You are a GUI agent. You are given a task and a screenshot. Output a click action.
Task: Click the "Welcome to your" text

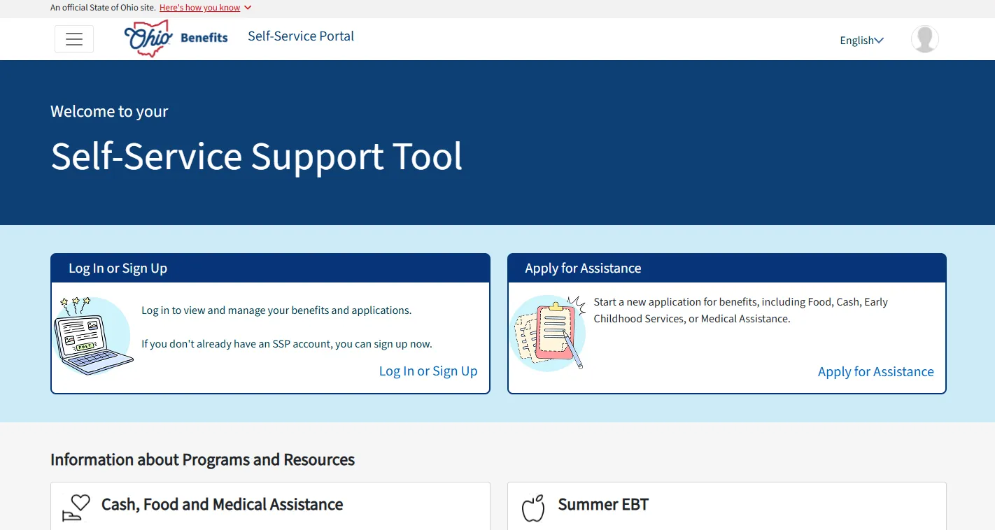pos(109,112)
